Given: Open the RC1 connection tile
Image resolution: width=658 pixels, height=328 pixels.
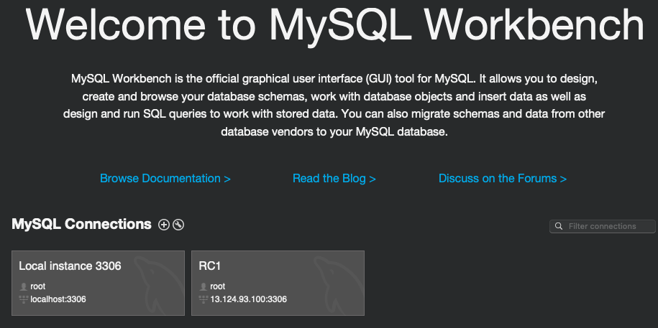Looking at the screenshot, I should (x=278, y=284).
